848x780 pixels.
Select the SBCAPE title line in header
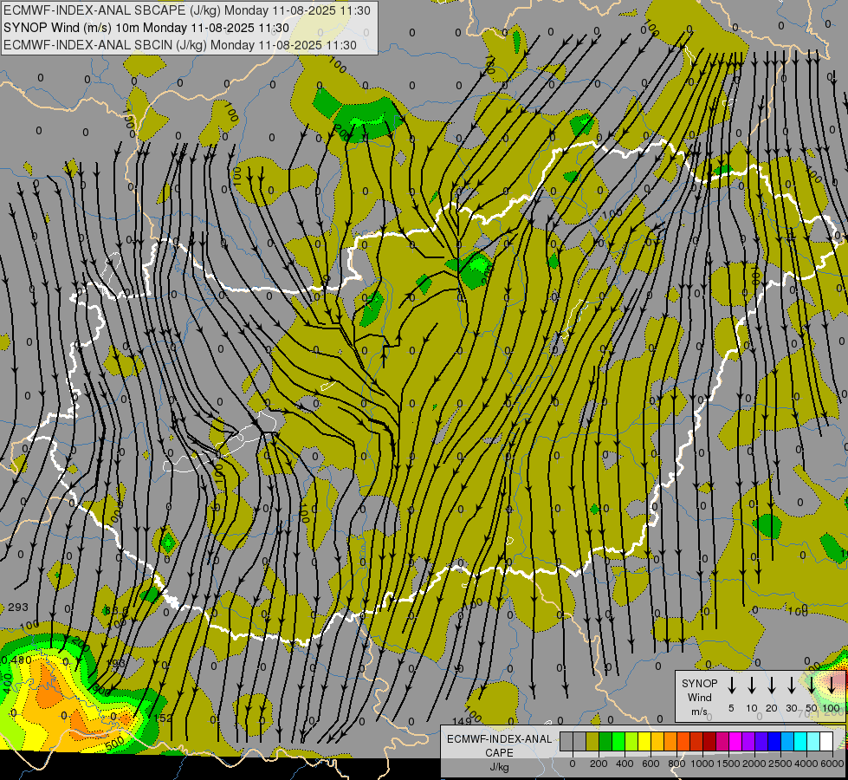pyautogui.click(x=187, y=10)
